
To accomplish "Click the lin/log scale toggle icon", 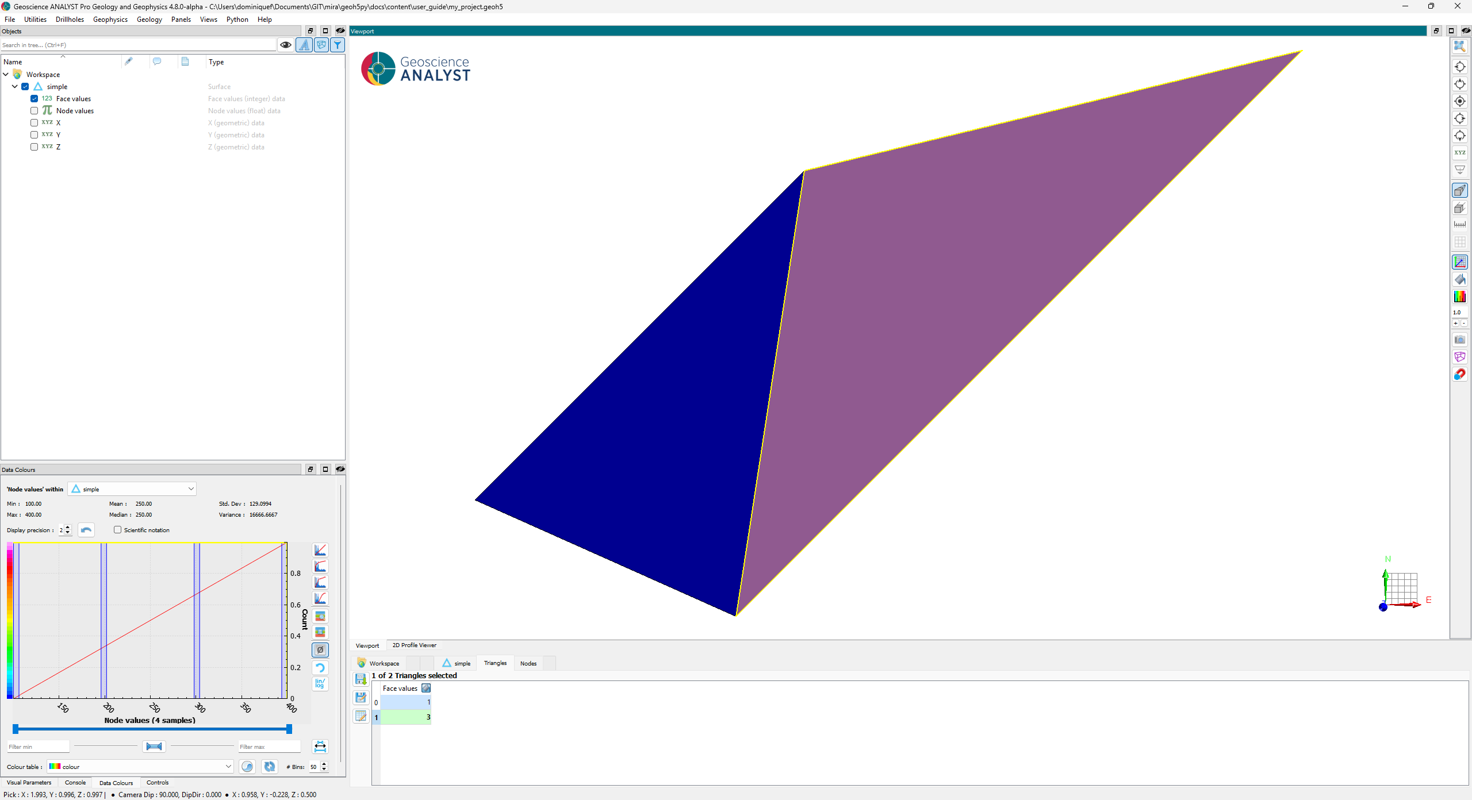I will tap(320, 684).
